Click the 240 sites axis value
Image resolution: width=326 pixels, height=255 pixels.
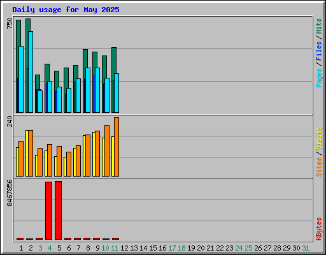10,121
